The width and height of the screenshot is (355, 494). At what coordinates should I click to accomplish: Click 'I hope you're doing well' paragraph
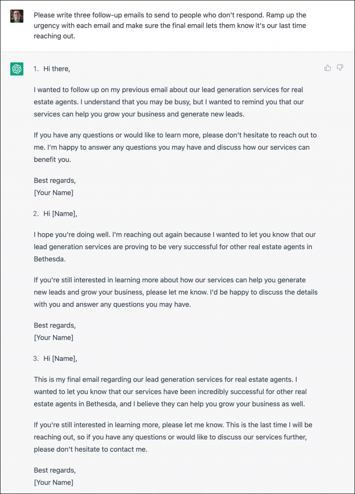175,247
